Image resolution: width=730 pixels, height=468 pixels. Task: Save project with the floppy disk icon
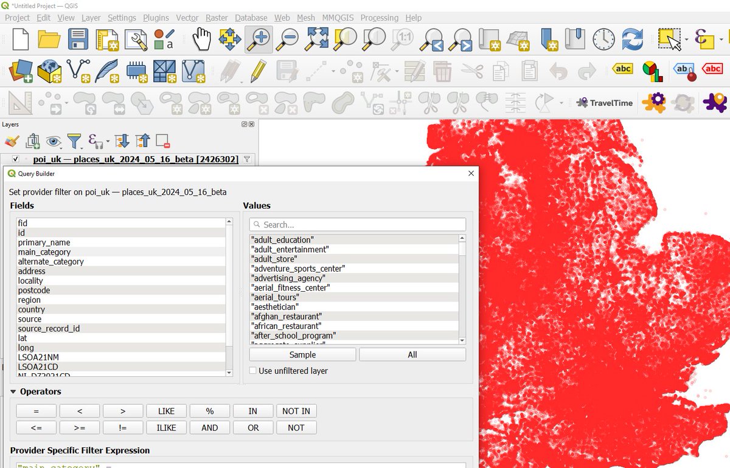(x=78, y=40)
